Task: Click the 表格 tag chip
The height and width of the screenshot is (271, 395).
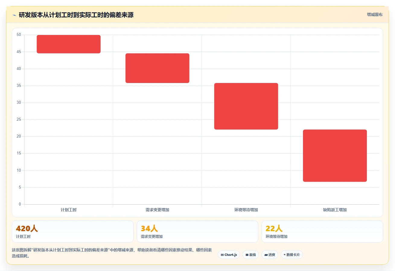Action: coord(250,255)
